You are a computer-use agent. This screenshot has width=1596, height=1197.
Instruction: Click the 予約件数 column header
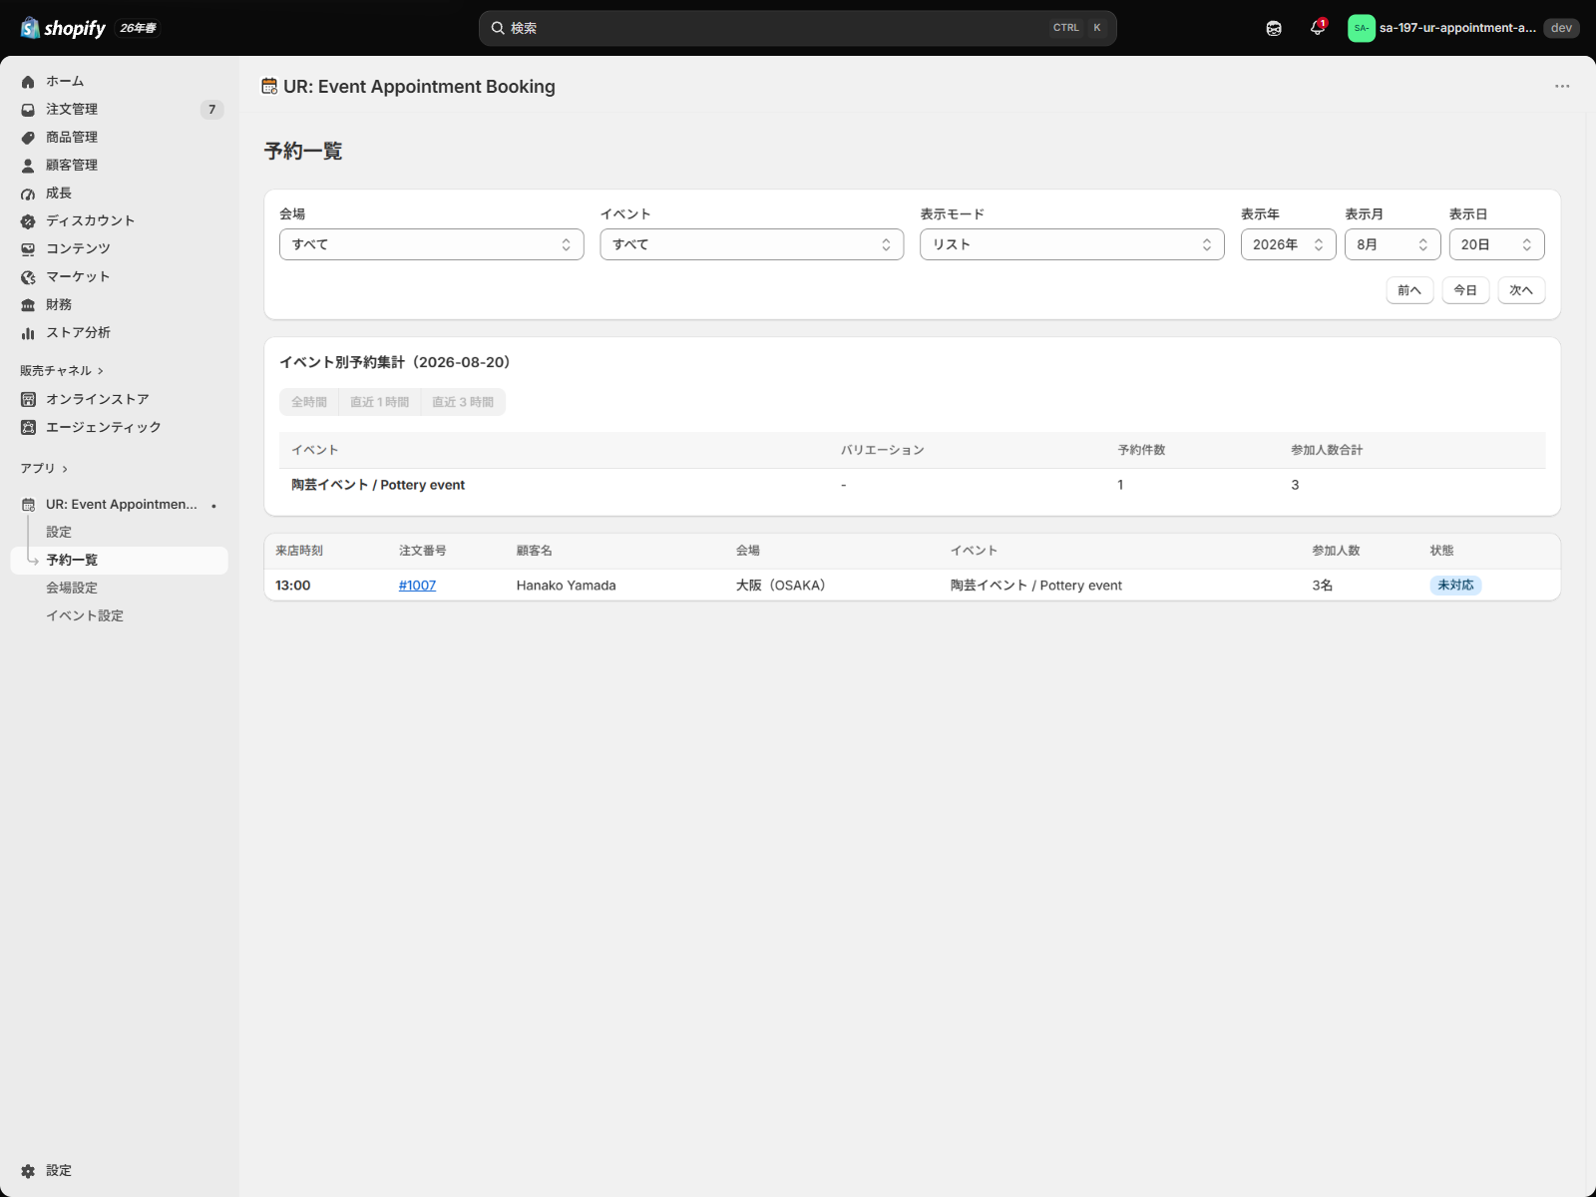[1141, 450]
